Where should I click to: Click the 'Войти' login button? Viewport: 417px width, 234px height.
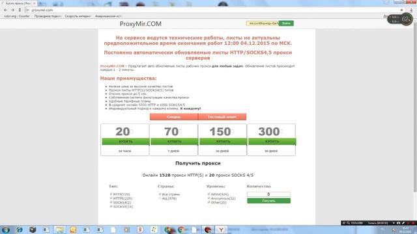click(x=286, y=23)
